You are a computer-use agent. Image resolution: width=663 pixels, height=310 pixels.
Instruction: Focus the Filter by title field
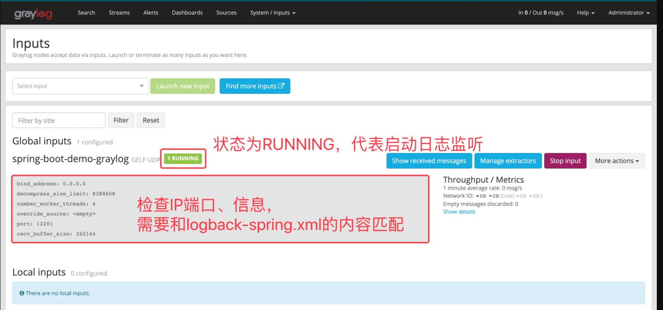[x=59, y=120]
